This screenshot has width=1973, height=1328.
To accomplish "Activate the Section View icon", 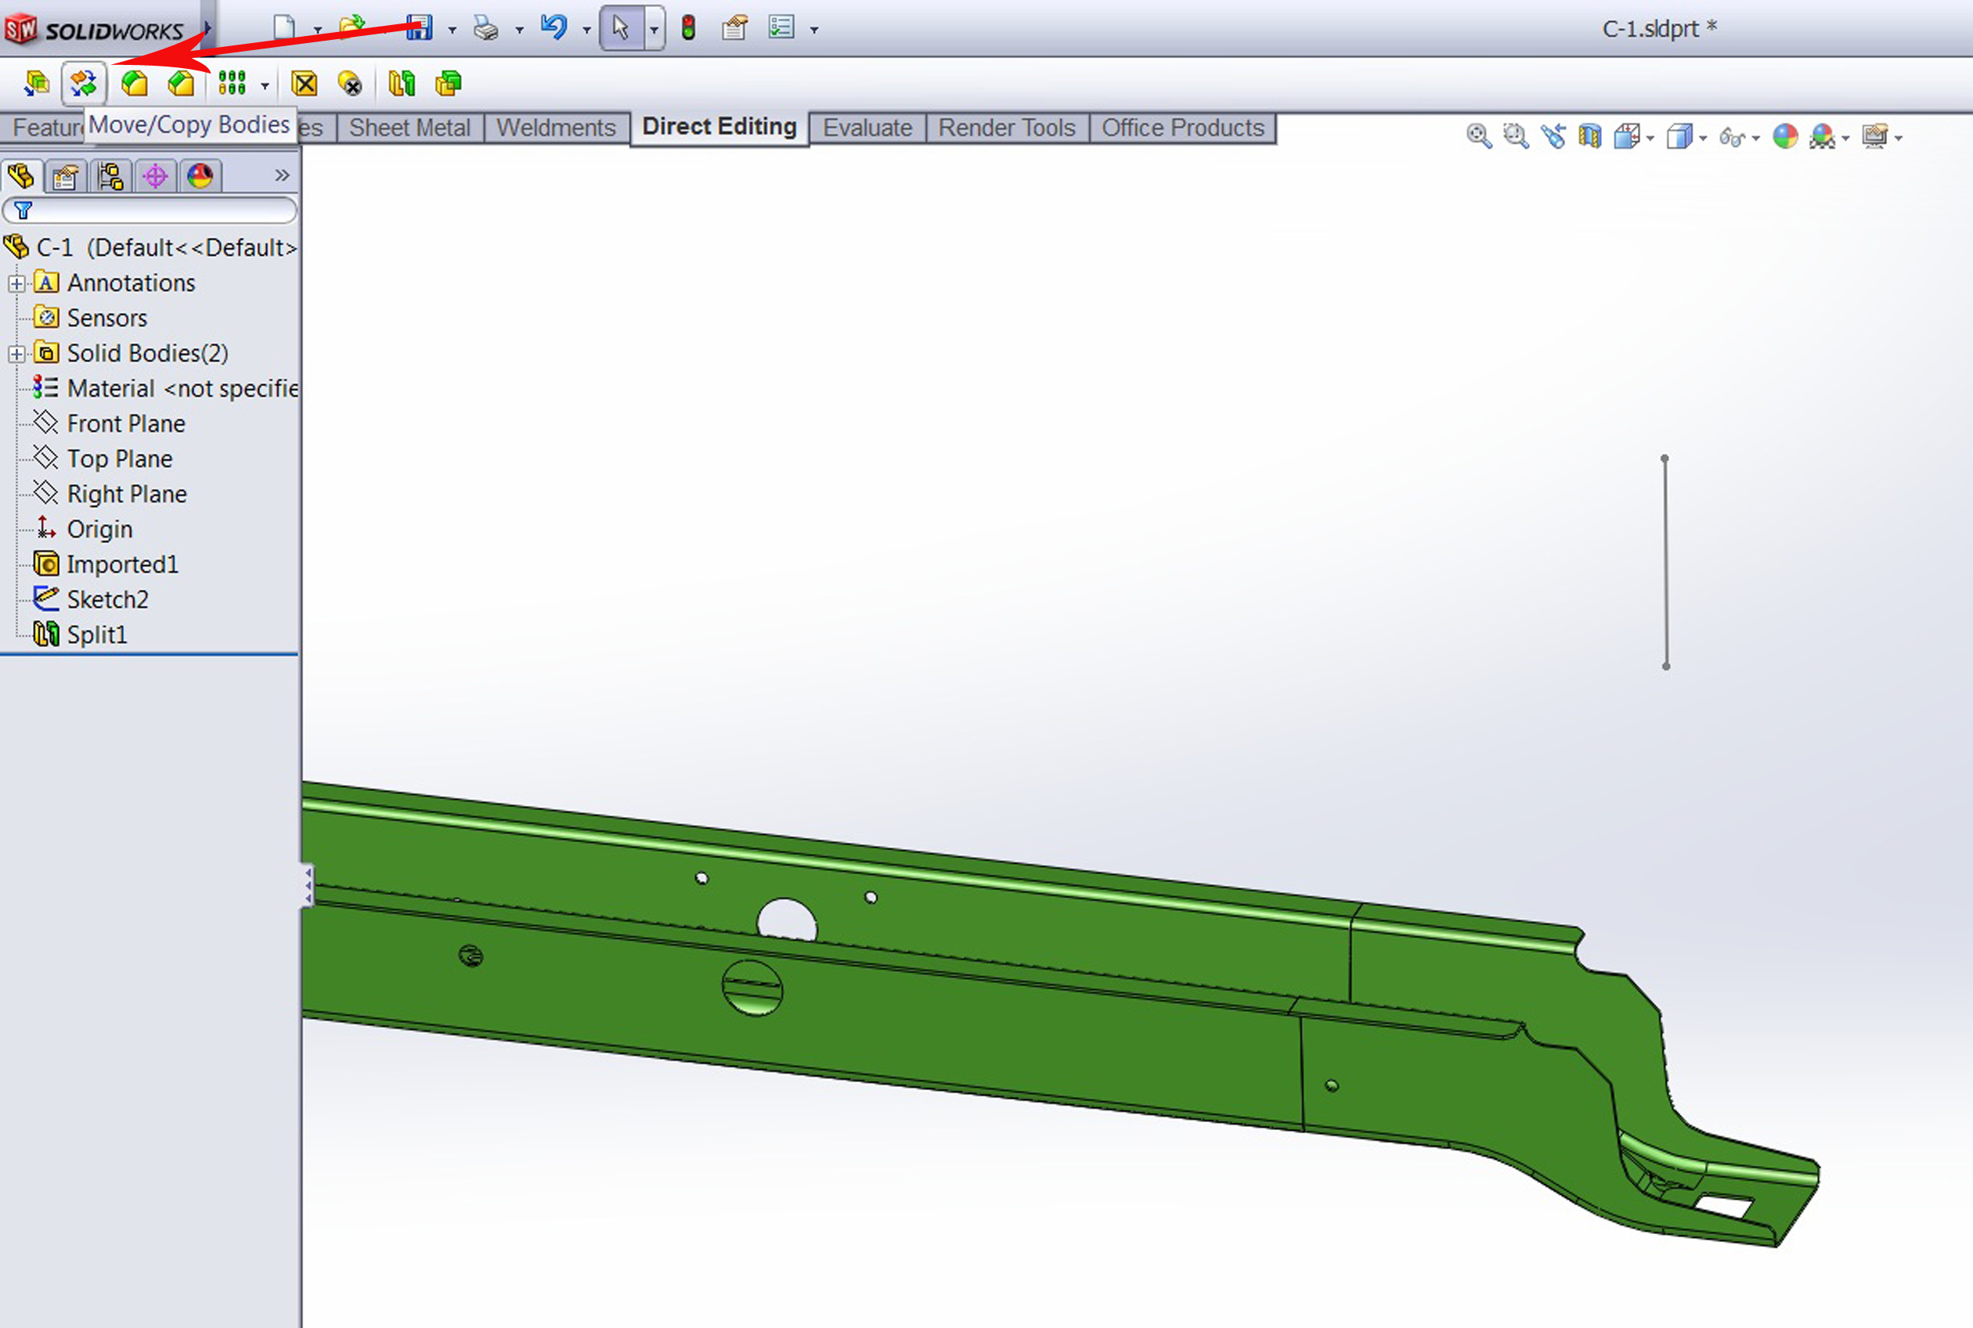I will point(1589,136).
